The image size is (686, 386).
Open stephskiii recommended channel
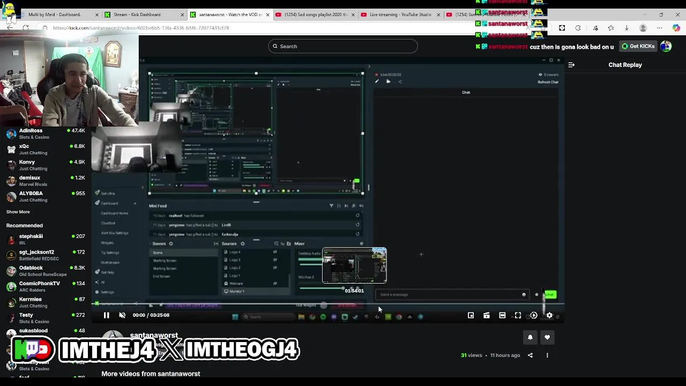46,239
